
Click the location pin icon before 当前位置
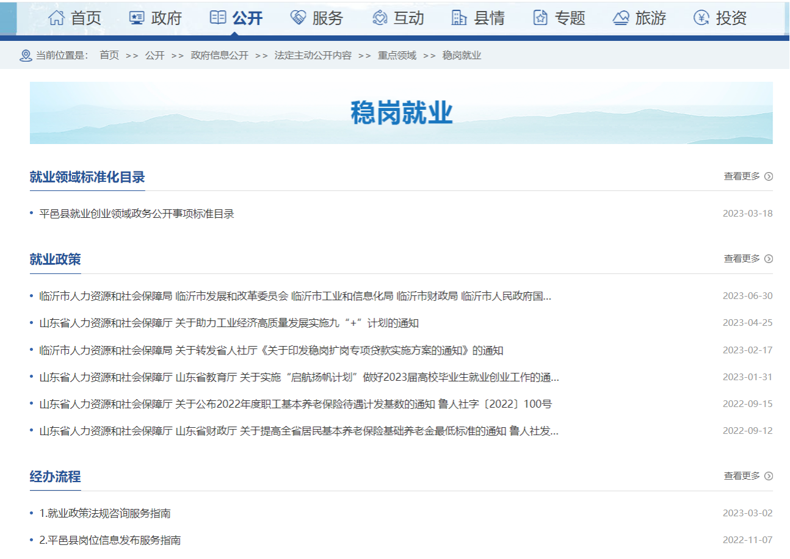click(x=26, y=56)
